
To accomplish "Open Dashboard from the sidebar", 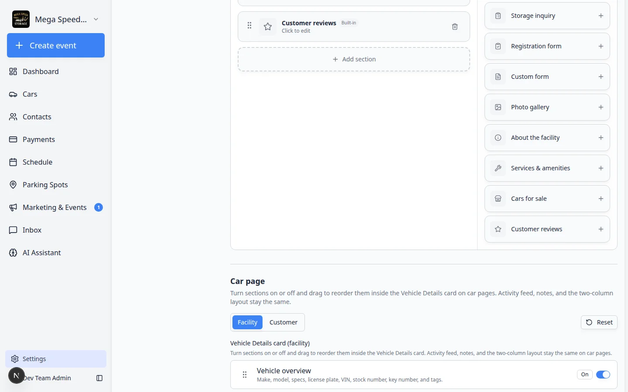I will (x=56, y=71).
